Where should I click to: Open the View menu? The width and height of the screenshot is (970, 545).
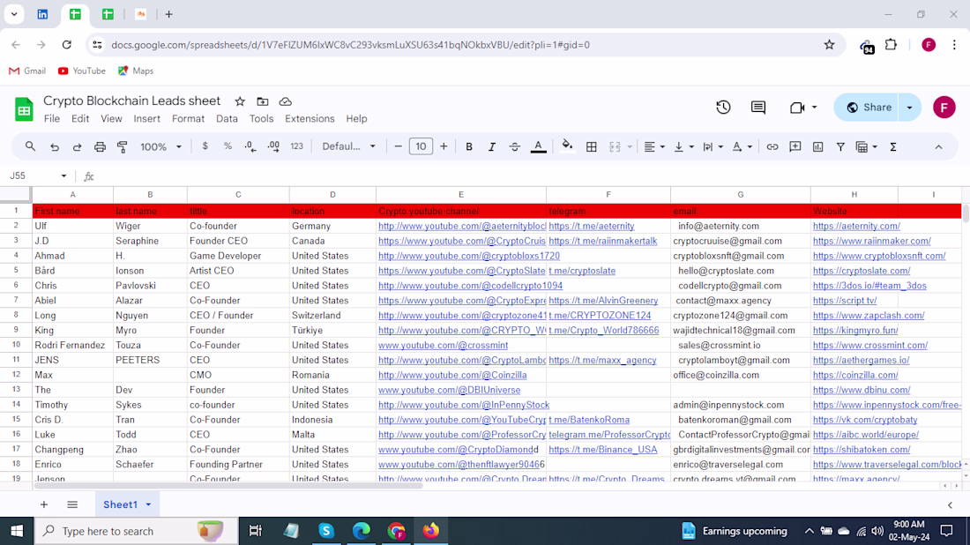(111, 119)
